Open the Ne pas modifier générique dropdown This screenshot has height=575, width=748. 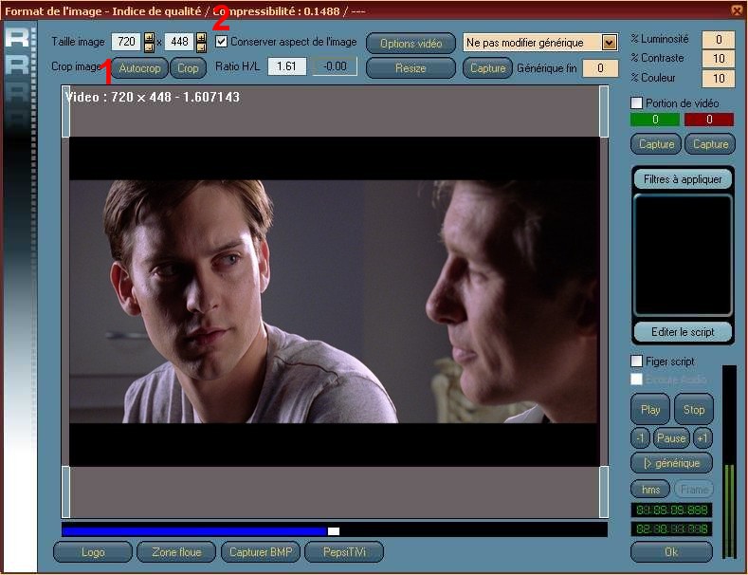click(x=609, y=43)
